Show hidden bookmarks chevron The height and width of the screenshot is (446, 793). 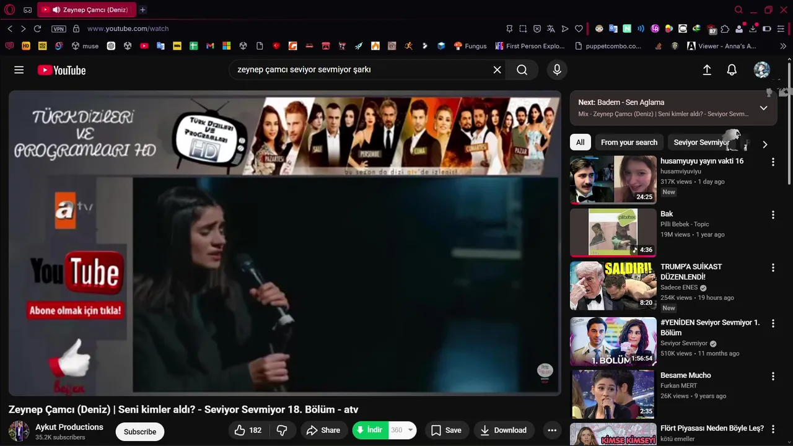pyautogui.click(x=783, y=46)
